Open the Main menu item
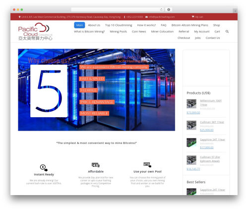Viewport: 248px width, 210px height. click(x=79, y=25)
